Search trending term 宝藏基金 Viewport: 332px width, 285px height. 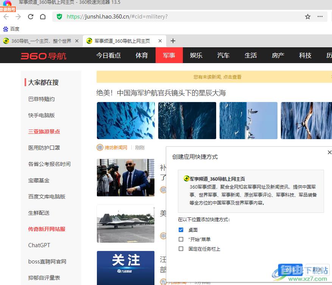click(39, 180)
